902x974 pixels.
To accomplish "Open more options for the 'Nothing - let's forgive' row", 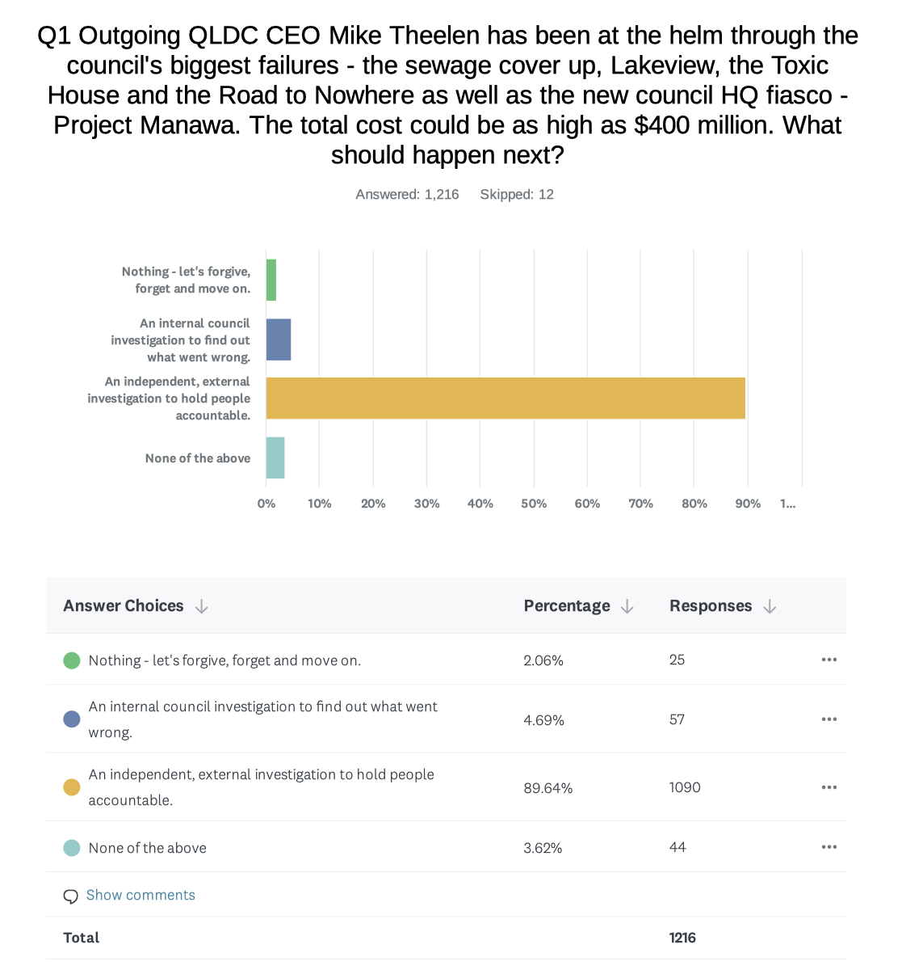I will point(829,660).
